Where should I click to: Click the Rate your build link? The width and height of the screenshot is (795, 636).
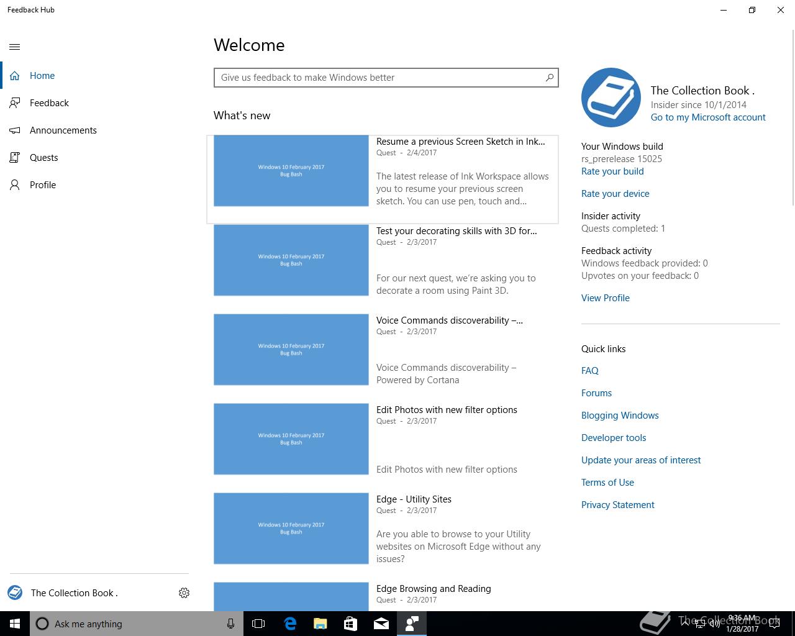pos(612,171)
